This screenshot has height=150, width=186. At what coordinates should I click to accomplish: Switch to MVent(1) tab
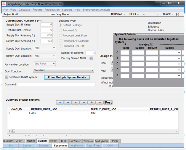(54, 141)
